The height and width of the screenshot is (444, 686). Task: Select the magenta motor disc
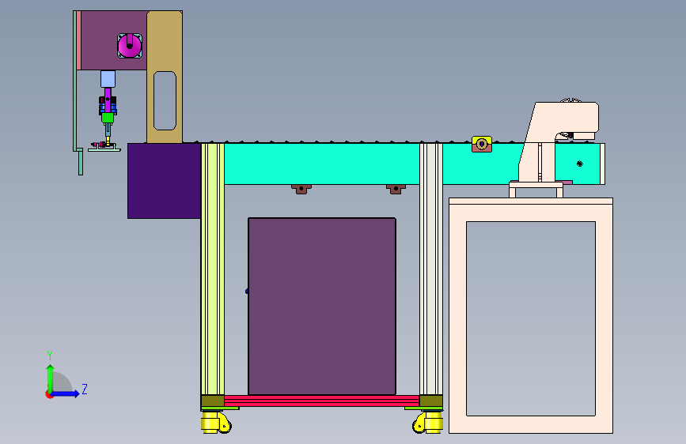[130, 46]
